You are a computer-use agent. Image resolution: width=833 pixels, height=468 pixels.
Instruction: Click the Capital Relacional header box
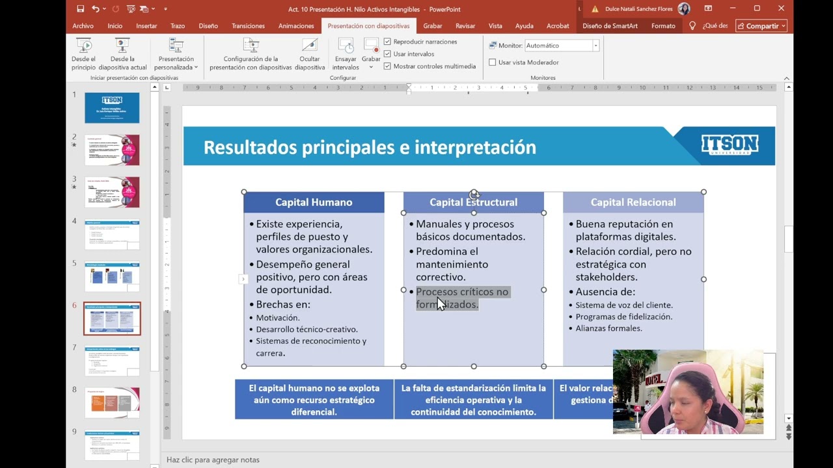pos(633,202)
